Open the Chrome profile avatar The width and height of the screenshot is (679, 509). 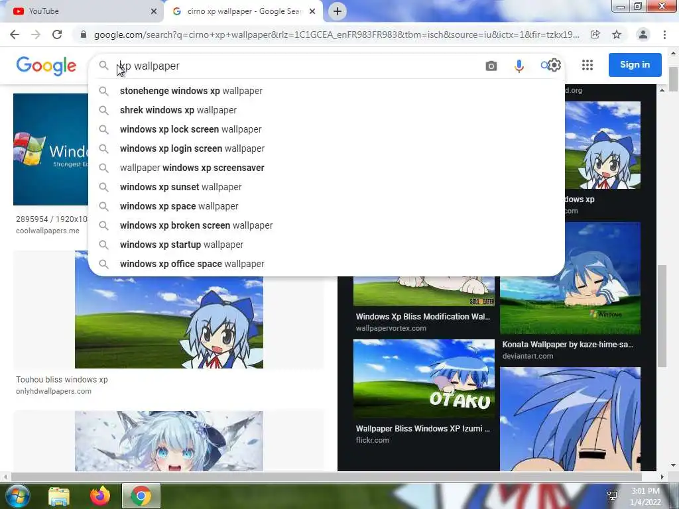click(x=643, y=34)
